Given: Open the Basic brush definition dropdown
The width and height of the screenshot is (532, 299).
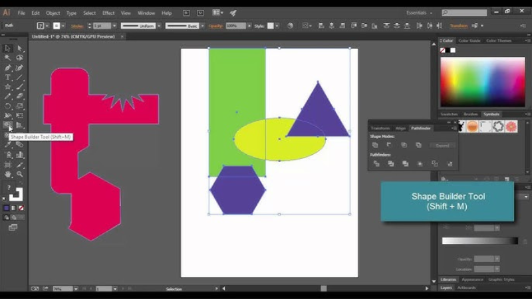Looking at the screenshot, I should coord(203,26).
